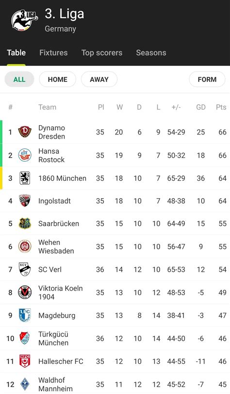230x394 pixels.
Task: Select the 1860 München lion crest
Action: coord(25,178)
